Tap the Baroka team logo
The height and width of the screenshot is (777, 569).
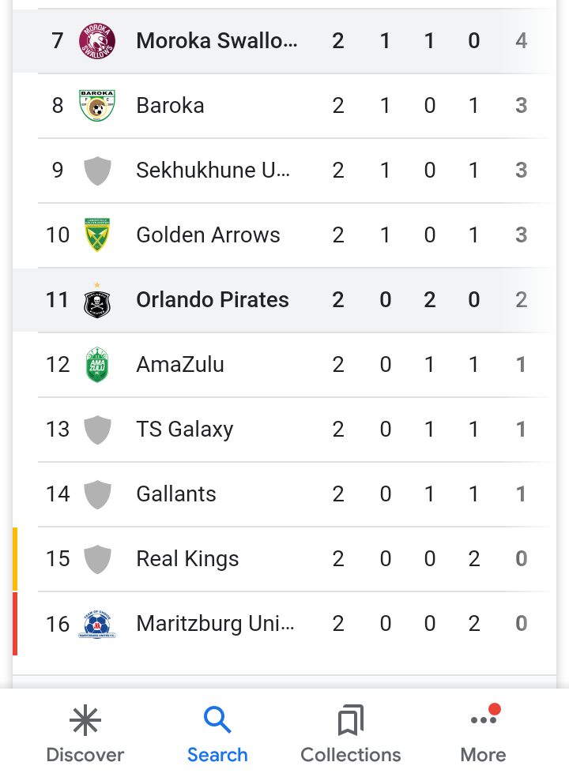[97, 106]
